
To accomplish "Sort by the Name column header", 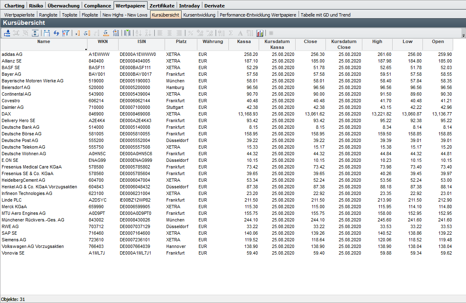I will 44,41.
